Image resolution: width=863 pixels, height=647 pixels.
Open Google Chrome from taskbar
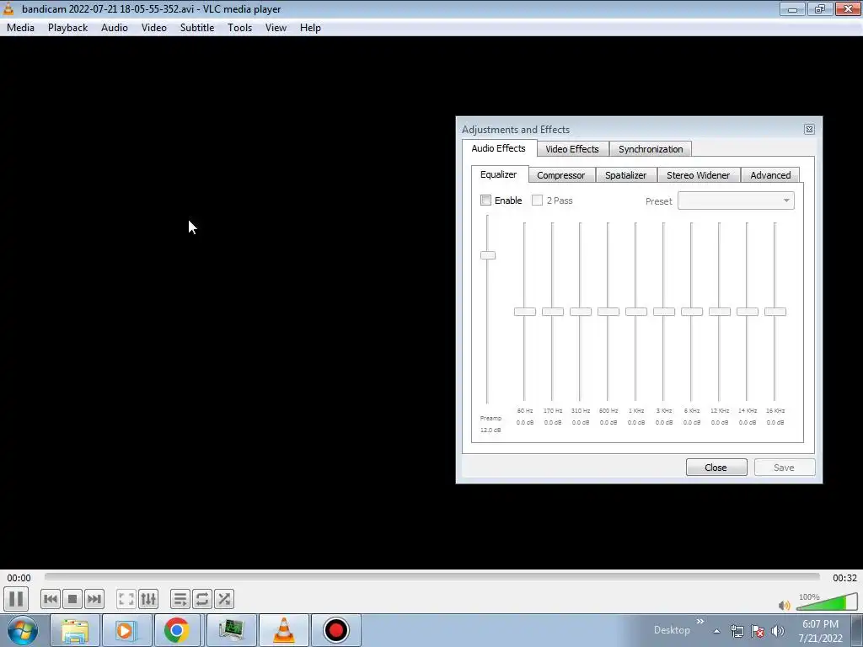pos(177,630)
